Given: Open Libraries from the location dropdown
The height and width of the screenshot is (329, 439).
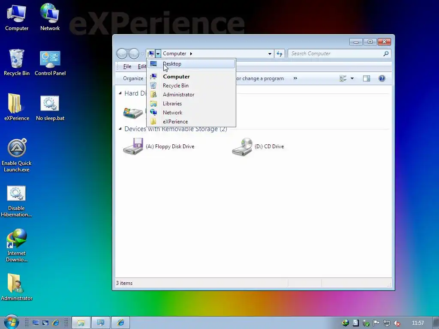Looking at the screenshot, I should coord(191,104).
